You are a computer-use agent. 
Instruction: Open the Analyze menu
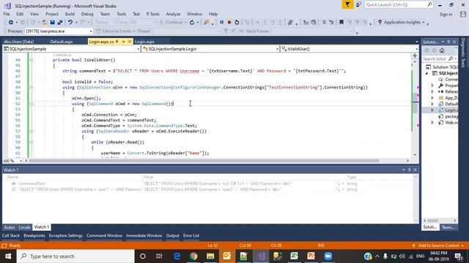click(173, 14)
